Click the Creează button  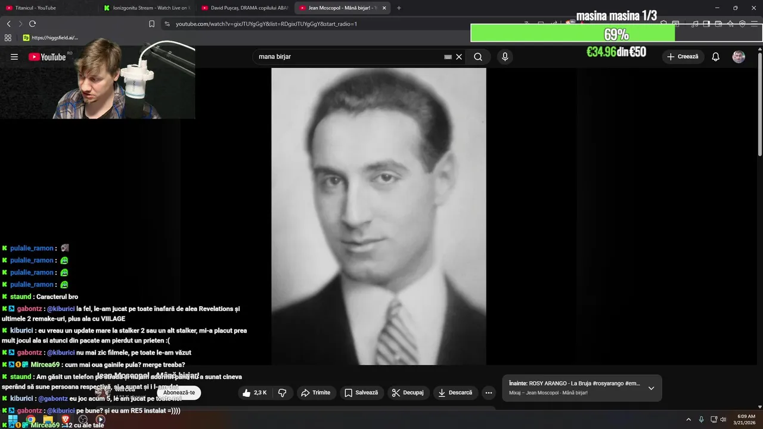(683, 57)
